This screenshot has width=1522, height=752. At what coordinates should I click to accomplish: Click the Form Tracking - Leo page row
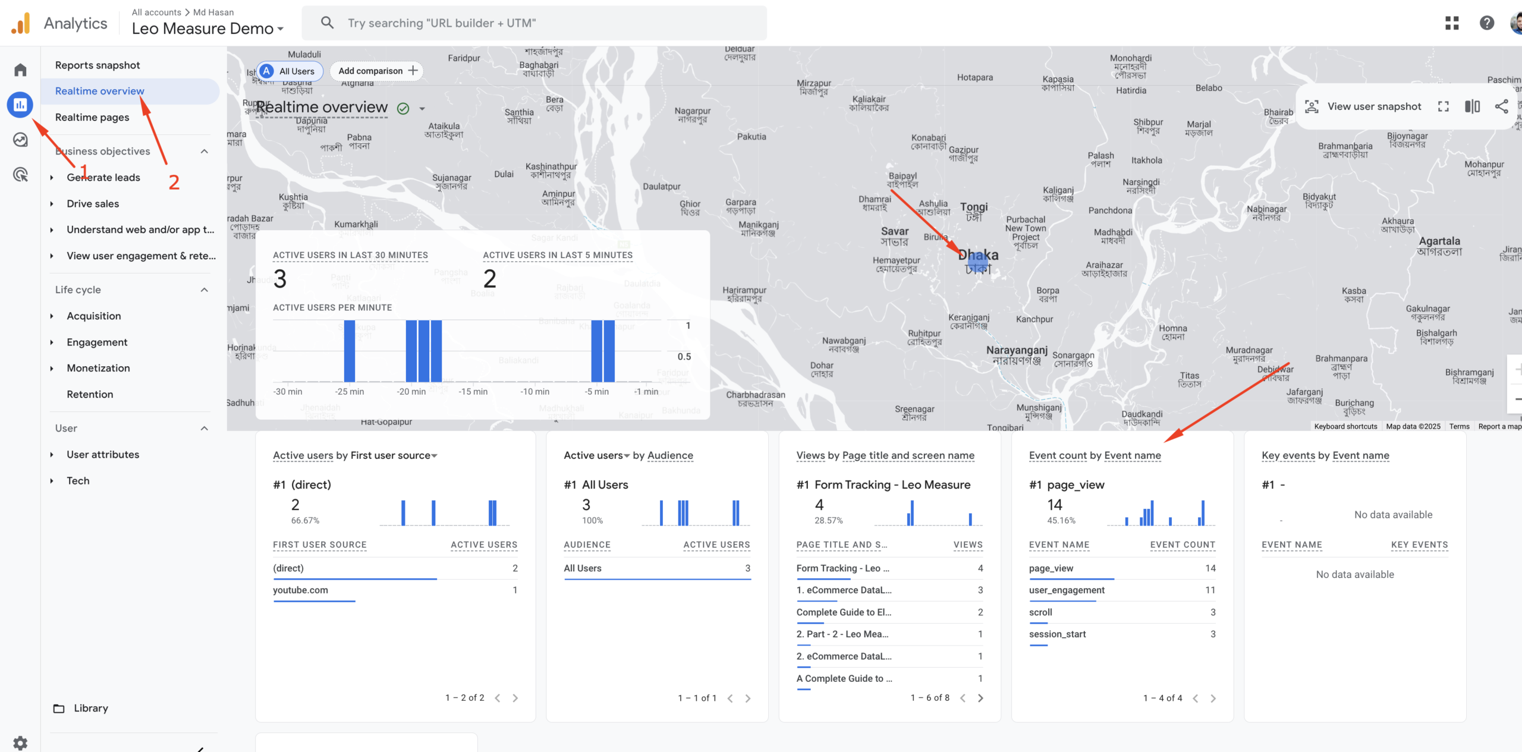[x=889, y=568]
